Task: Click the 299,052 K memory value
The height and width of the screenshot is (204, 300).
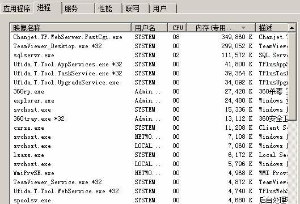Action: (x=237, y=46)
